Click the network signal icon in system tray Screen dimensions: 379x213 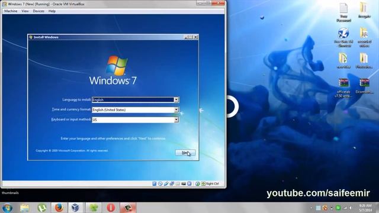(x=345, y=208)
